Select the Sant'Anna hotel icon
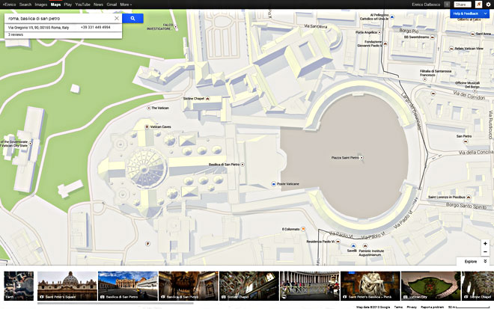This screenshot has width=494, height=309. 472,34
